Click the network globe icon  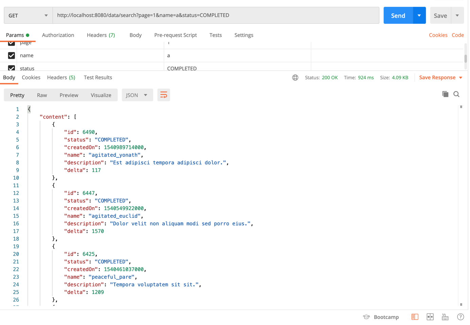point(295,78)
